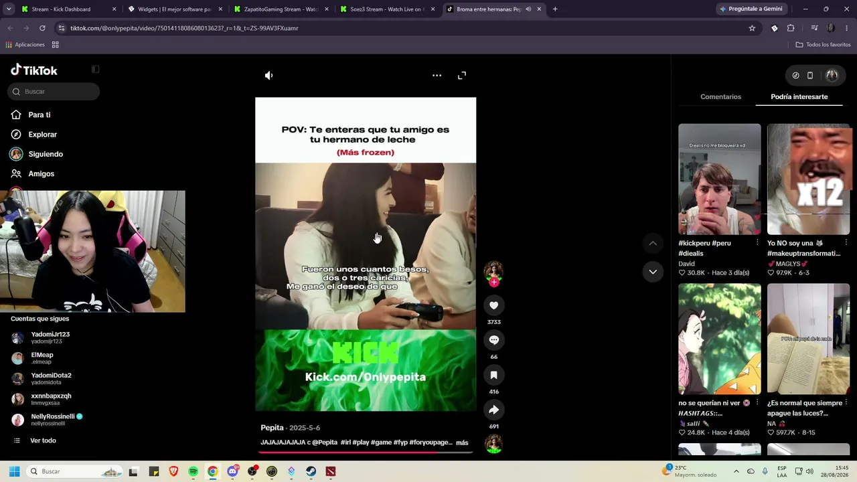Go to the next video
The height and width of the screenshot is (482, 857).
click(653, 271)
